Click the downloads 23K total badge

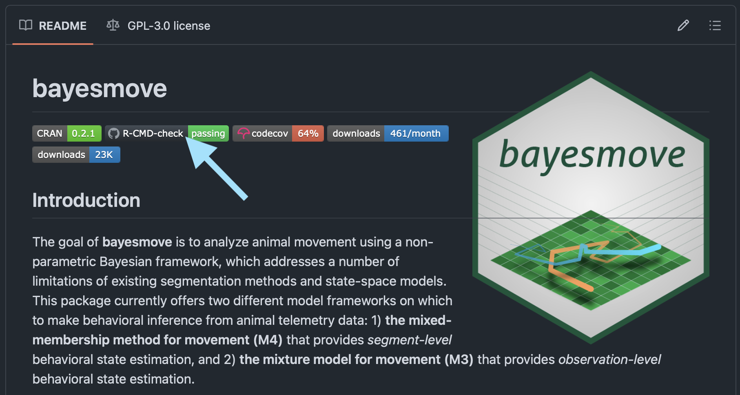click(x=76, y=155)
